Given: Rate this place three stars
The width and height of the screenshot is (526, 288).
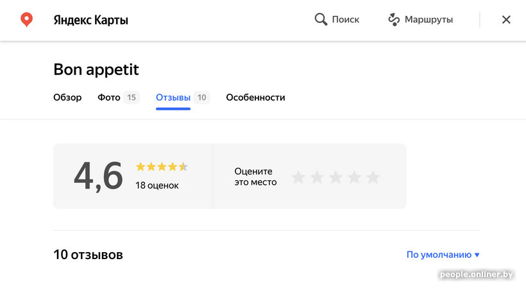Looking at the screenshot, I should 335,177.
